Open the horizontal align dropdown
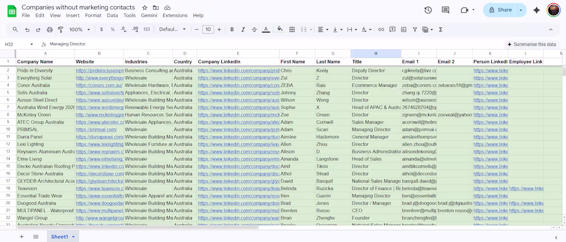 click(x=323, y=30)
